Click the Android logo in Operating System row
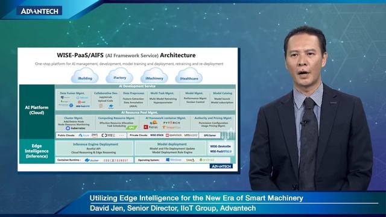This screenshot has width=386, height=217. [207, 160]
